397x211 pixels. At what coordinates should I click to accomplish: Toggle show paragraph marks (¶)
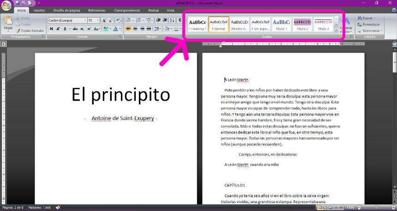pyautogui.click(x=180, y=20)
